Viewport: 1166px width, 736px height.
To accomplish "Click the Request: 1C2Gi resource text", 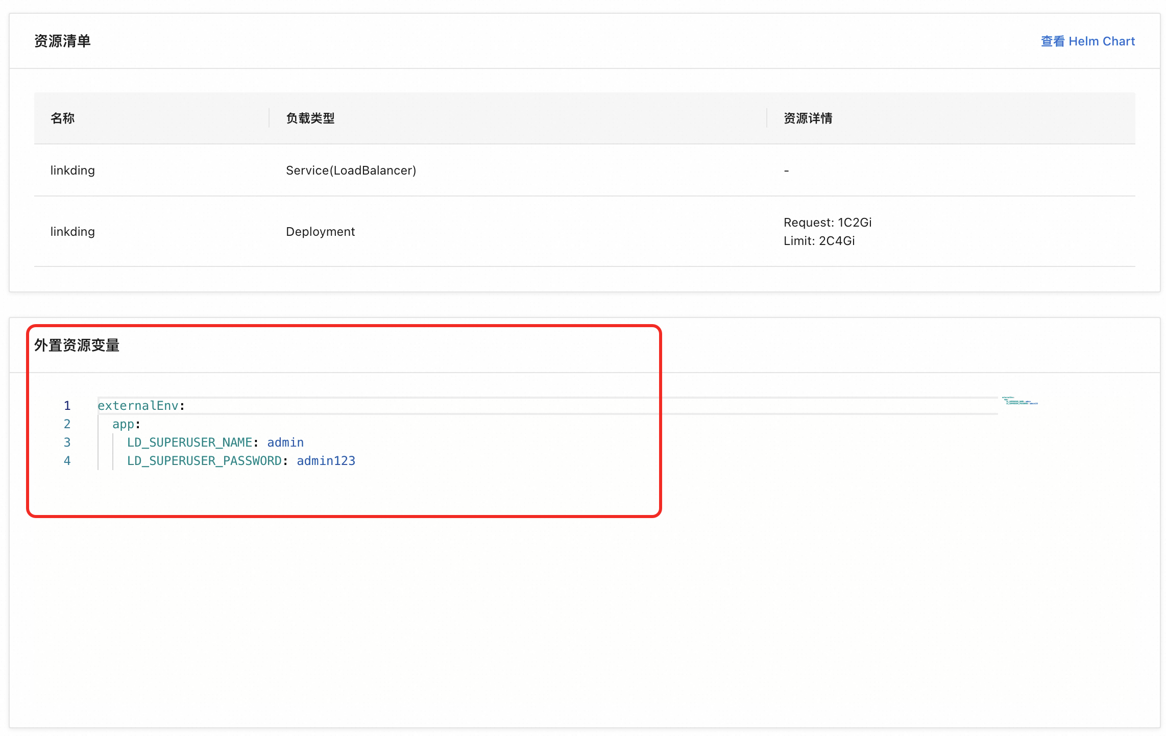I will click(827, 223).
